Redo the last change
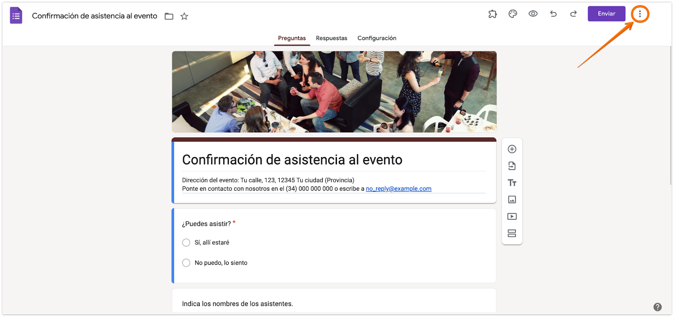 [x=573, y=14]
